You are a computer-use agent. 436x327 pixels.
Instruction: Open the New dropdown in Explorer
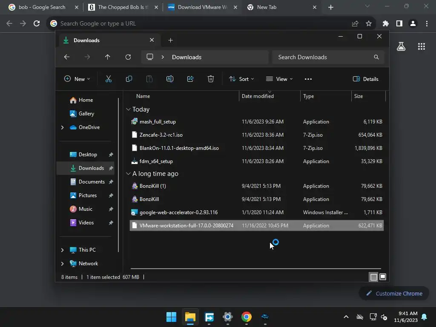77,79
